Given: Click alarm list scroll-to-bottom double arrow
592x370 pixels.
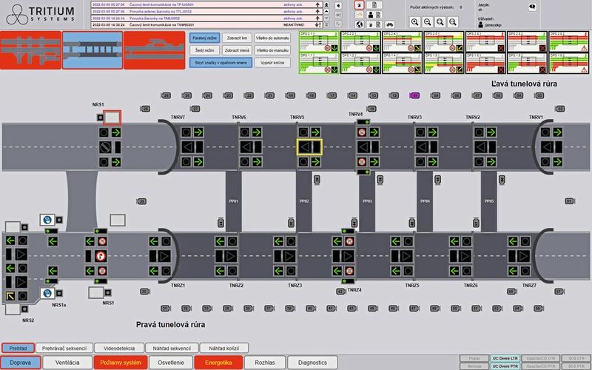Looking at the screenshot, I should coord(326,25).
